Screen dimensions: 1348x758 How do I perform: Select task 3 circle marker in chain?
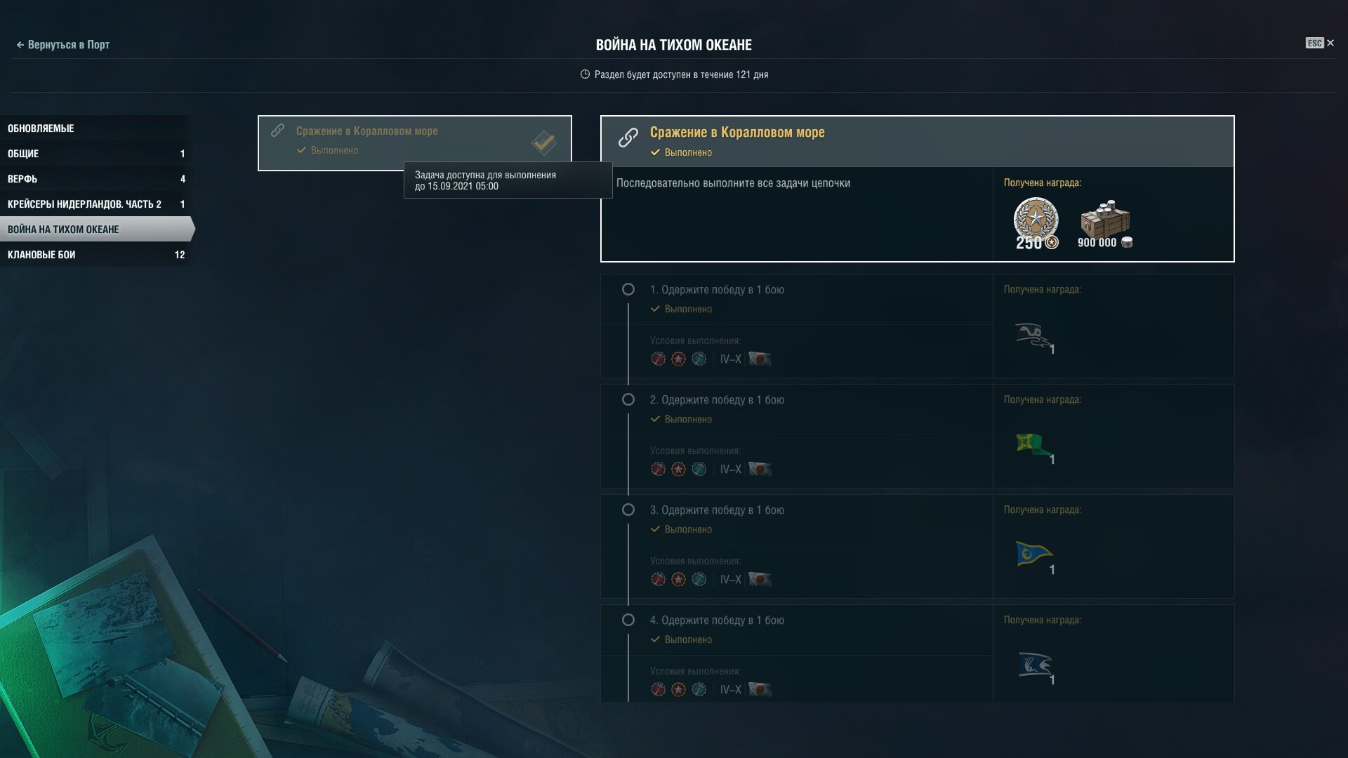tap(628, 510)
